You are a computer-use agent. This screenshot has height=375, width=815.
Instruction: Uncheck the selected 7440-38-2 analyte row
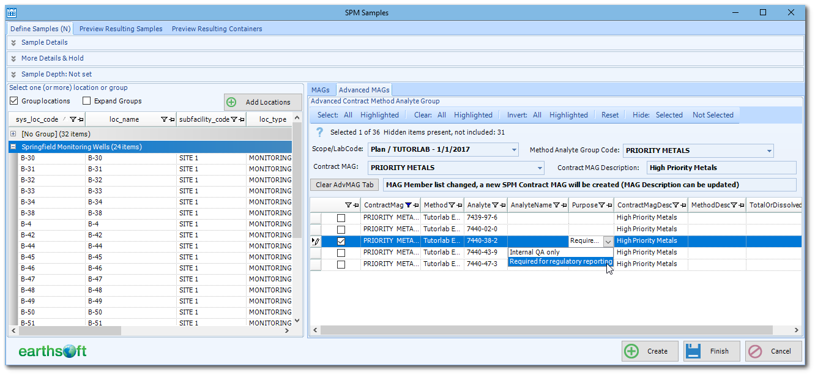[341, 240]
